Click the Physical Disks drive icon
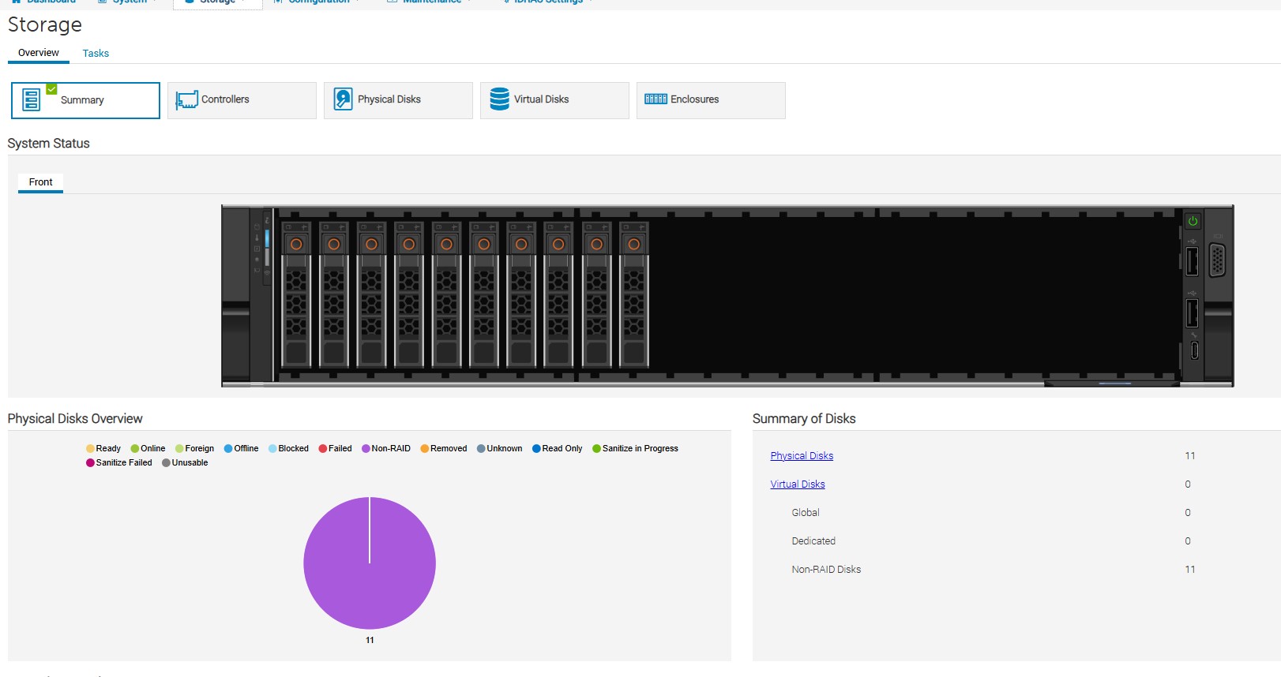Viewport: 1281px width, 677px height. [343, 99]
